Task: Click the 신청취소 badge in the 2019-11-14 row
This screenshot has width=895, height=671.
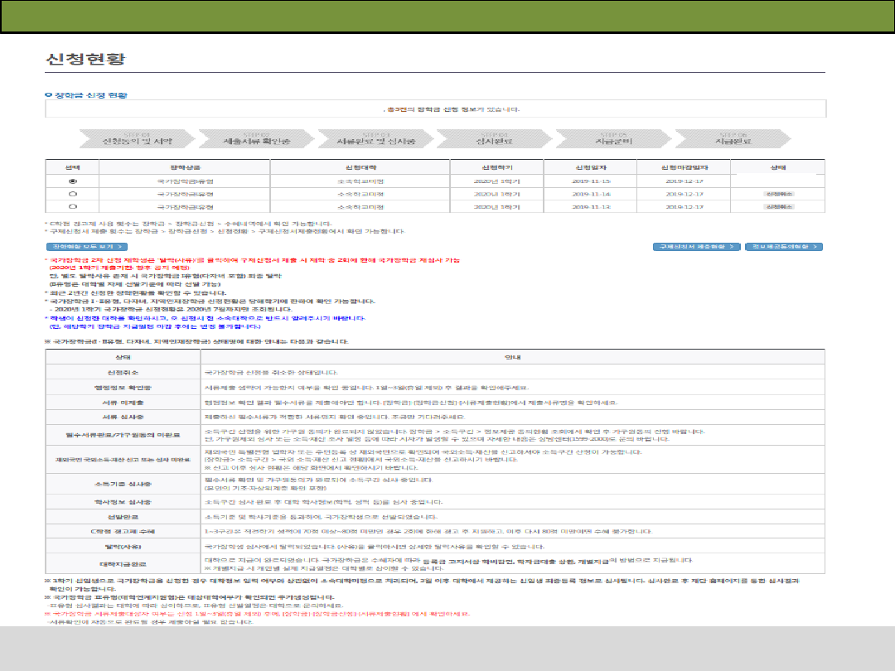Action: (x=779, y=193)
